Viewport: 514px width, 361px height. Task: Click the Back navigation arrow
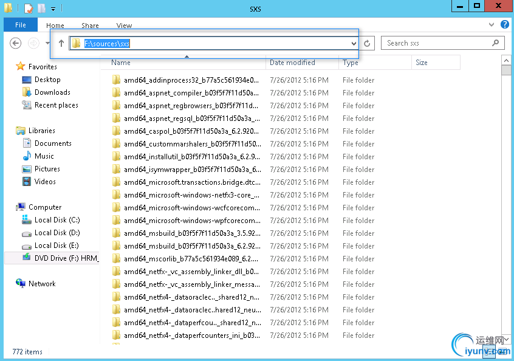(15, 43)
